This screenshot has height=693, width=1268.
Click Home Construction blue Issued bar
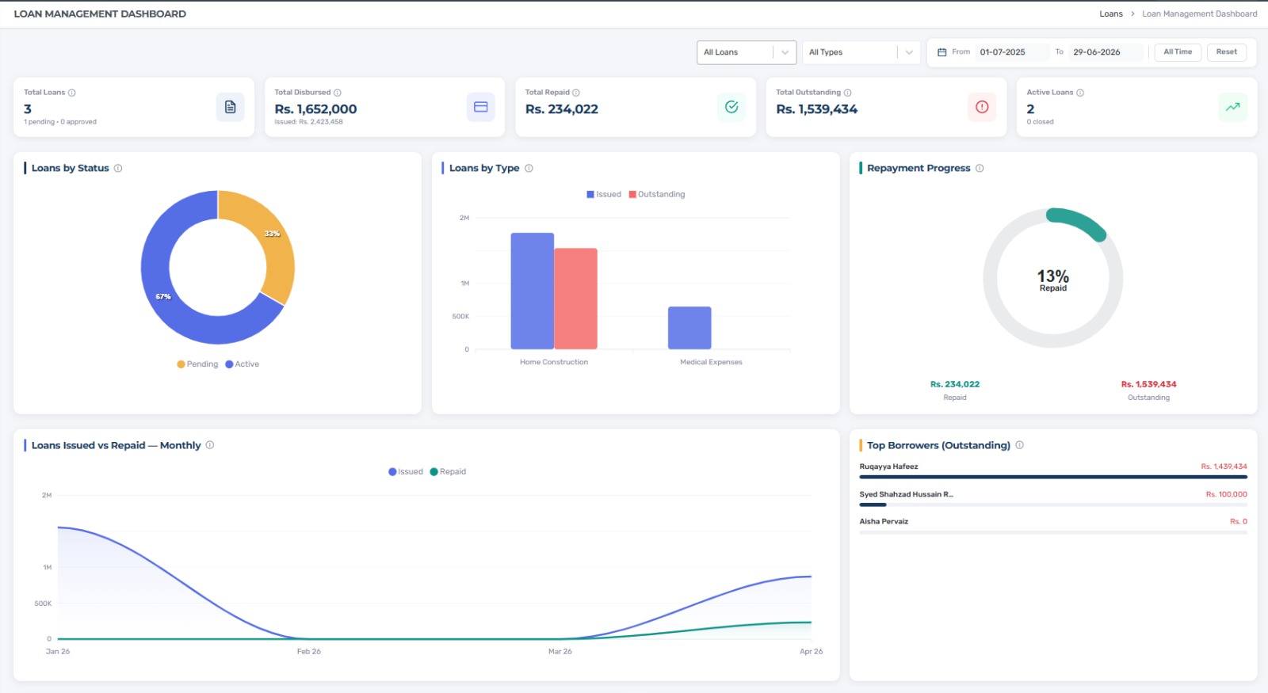point(532,291)
